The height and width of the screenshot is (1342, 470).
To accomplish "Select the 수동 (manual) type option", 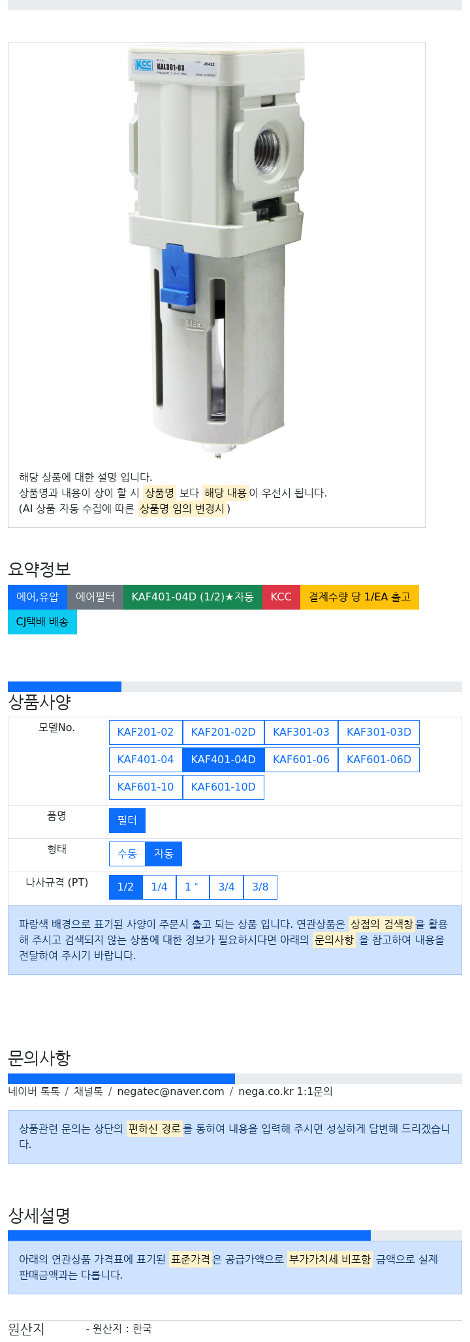I will 127,854.
